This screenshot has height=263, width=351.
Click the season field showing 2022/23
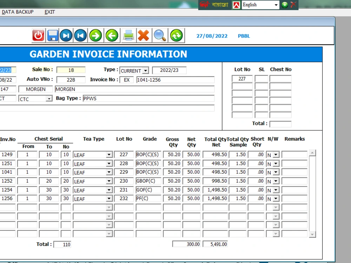[x=169, y=70]
